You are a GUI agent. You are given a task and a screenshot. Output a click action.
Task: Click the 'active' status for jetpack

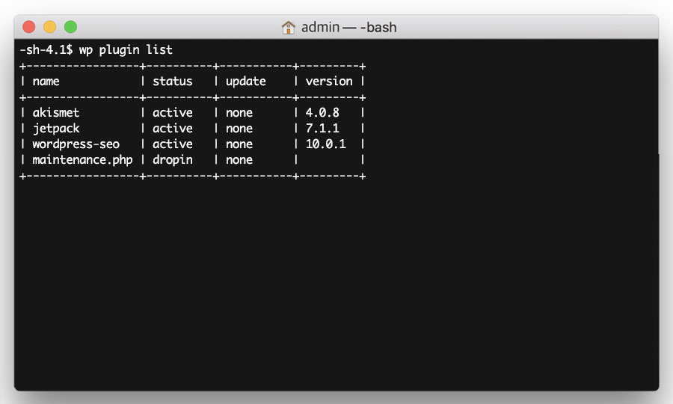tap(173, 129)
